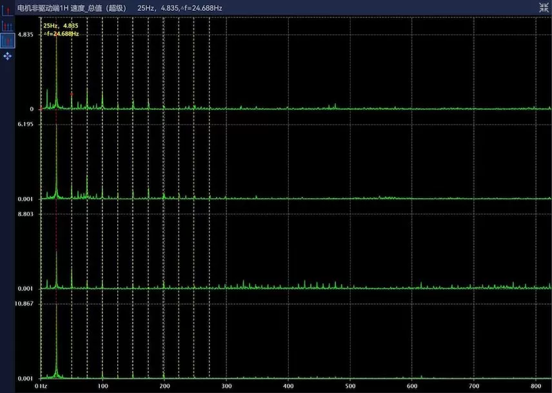The width and height of the screenshot is (552, 393).
Task: Select the single cursor tool icon
Action: (x=8, y=11)
